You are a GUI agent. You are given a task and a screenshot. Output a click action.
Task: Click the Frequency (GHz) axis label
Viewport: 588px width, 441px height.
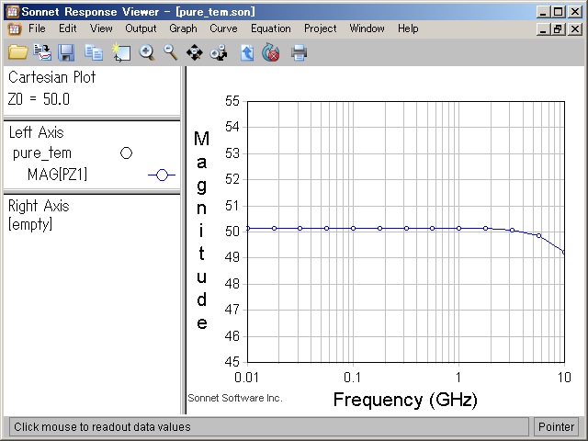tap(405, 400)
